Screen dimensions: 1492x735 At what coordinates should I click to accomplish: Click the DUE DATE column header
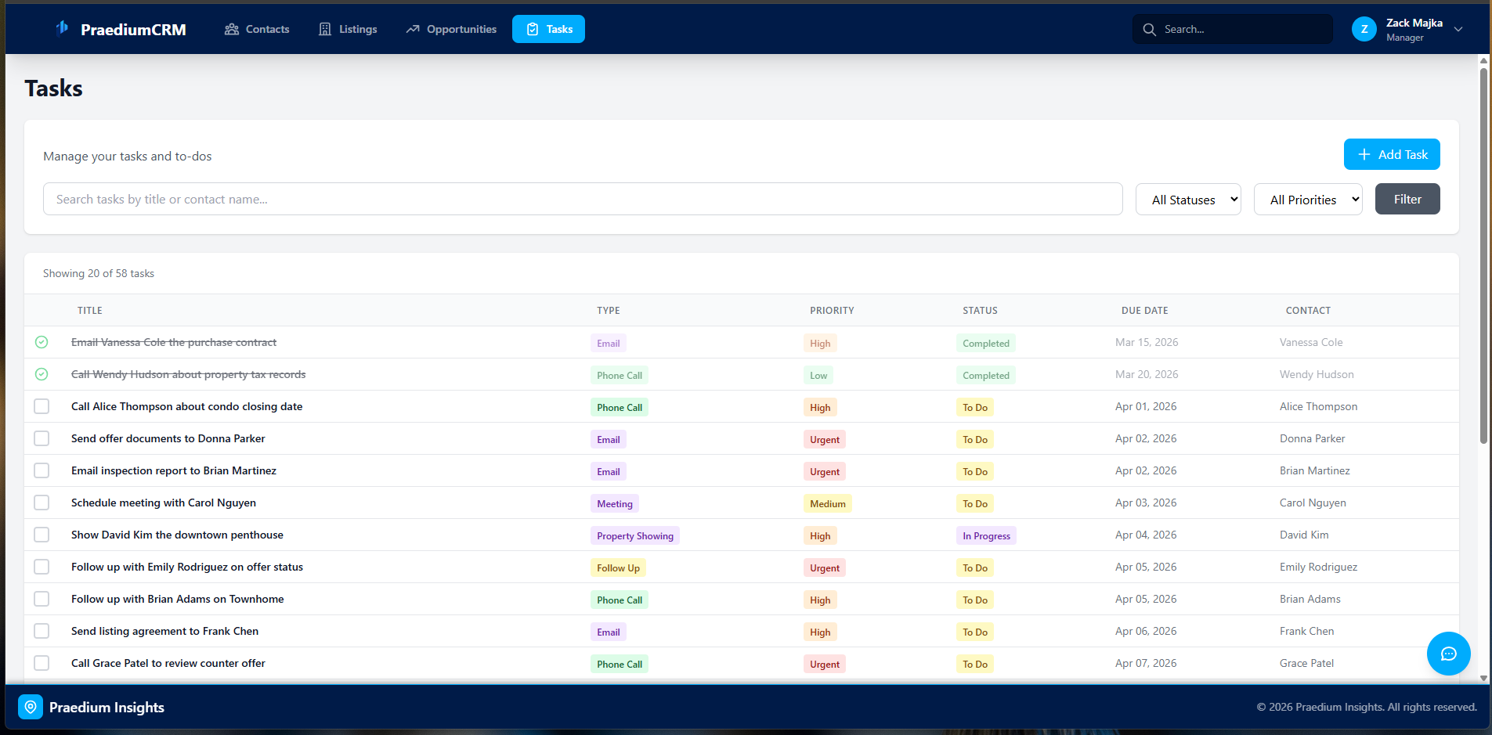[x=1144, y=310]
